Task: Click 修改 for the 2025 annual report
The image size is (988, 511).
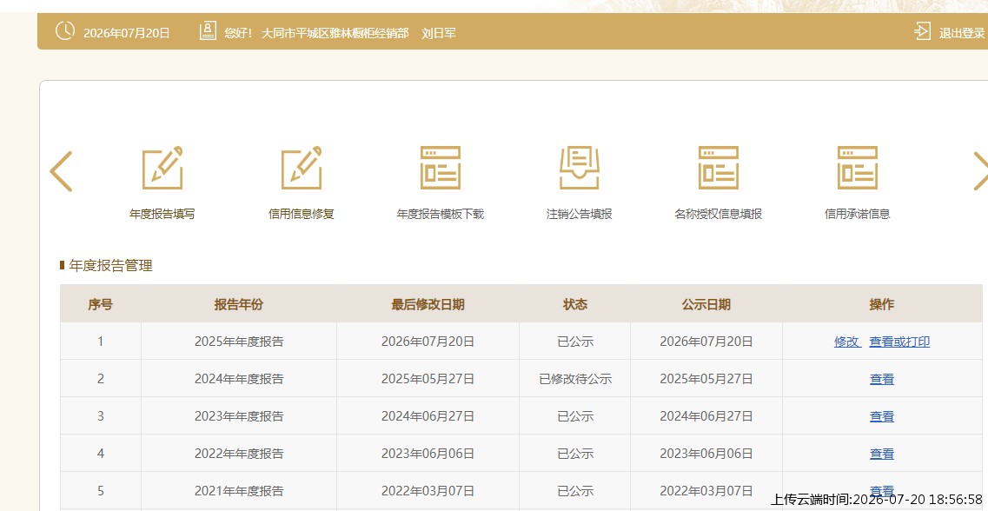Action: click(x=847, y=342)
